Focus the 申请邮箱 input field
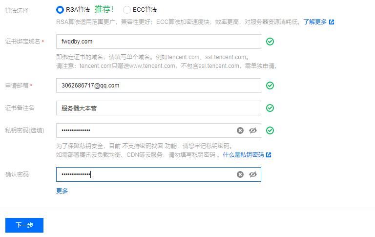Viewport: 375px width, 237px height. 159,86
